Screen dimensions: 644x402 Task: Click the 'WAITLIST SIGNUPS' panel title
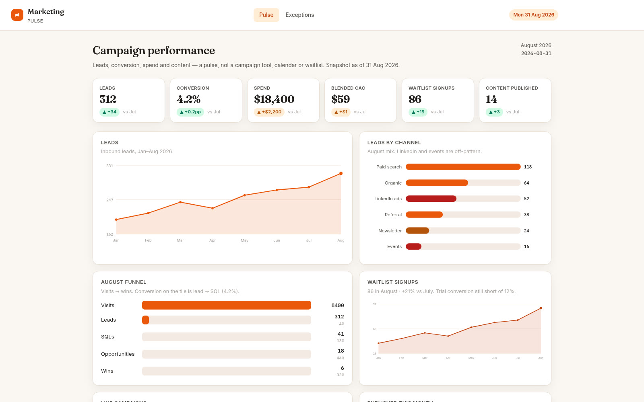[x=393, y=282]
